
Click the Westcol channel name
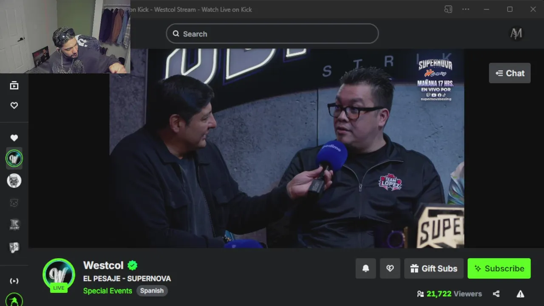103,265
